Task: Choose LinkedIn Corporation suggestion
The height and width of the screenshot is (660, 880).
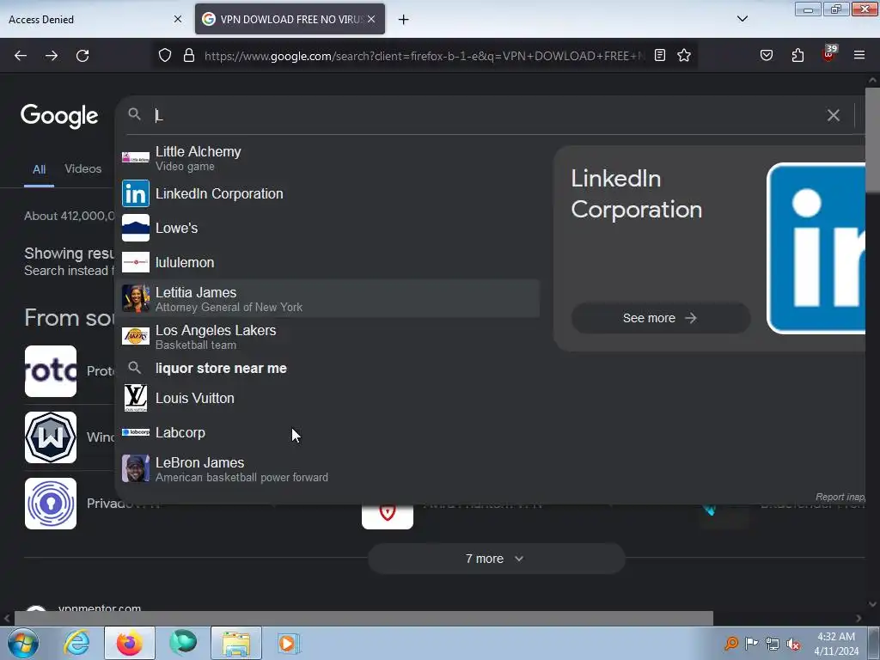Action: click(329, 193)
